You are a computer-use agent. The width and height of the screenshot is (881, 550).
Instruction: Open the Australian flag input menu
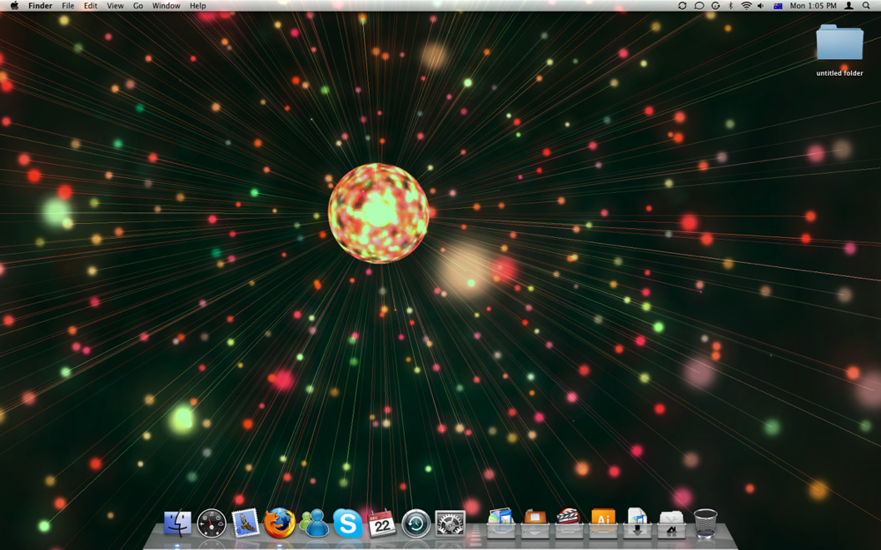779,6
